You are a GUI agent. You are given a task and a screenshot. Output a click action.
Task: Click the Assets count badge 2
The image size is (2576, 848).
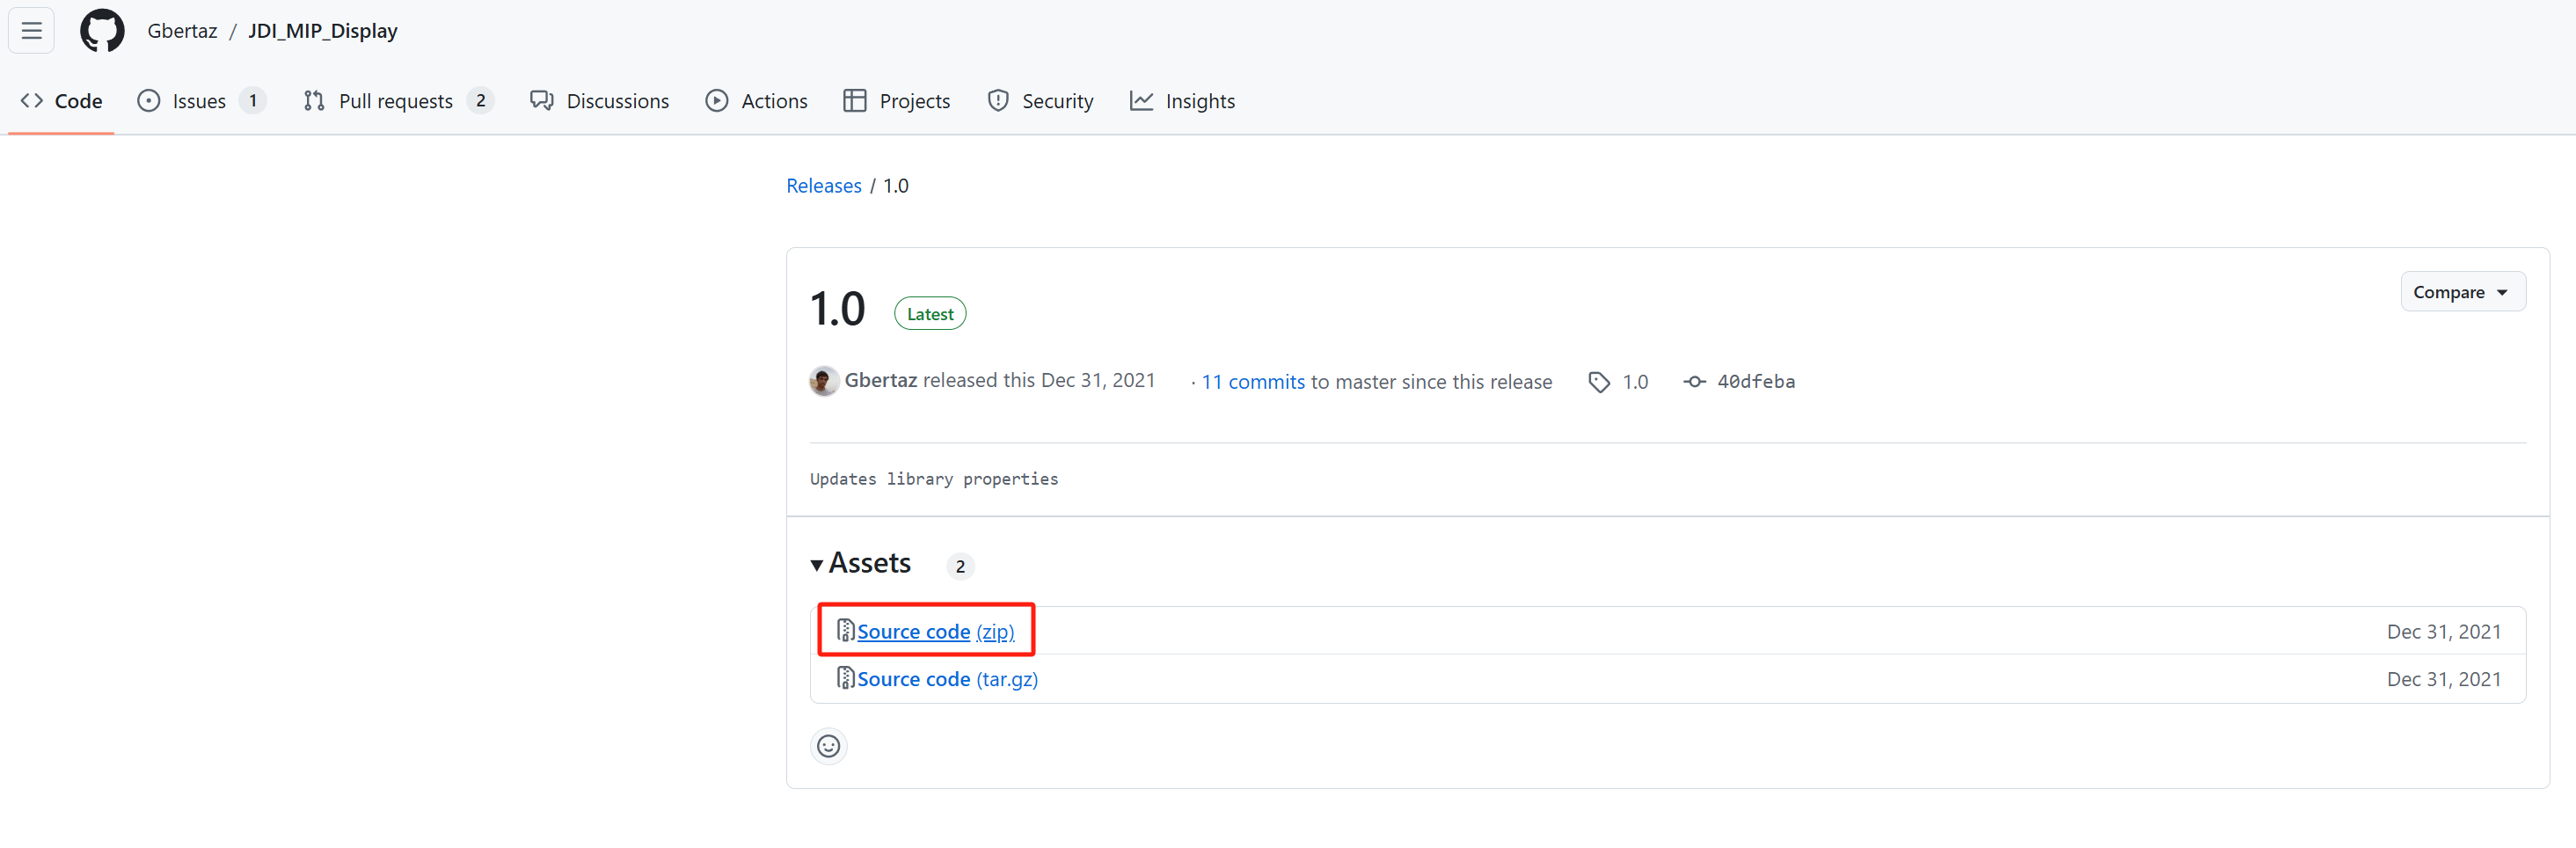[x=960, y=567]
